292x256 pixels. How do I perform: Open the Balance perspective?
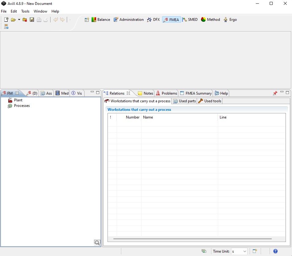pos(101,20)
